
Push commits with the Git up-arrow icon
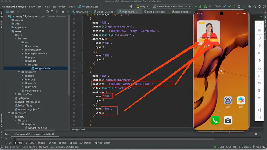pyautogui.click(x=234, y=6)
